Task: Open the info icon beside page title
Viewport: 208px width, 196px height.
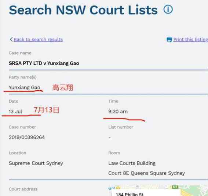Action: (168, 10)
